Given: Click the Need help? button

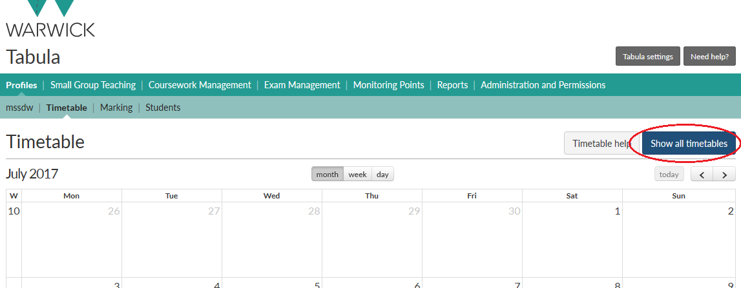Looking at the screenshot, I should pos(709,57).
